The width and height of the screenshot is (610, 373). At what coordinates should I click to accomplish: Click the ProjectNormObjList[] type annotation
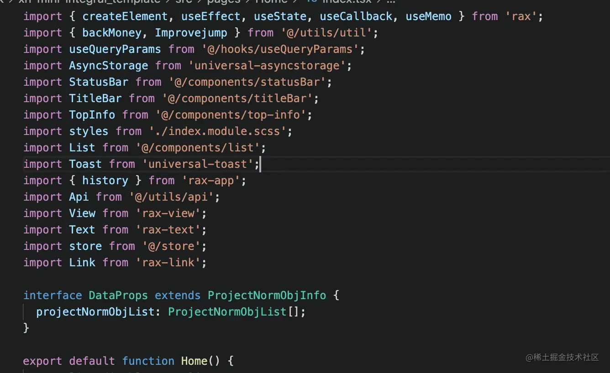pos(234,312)
